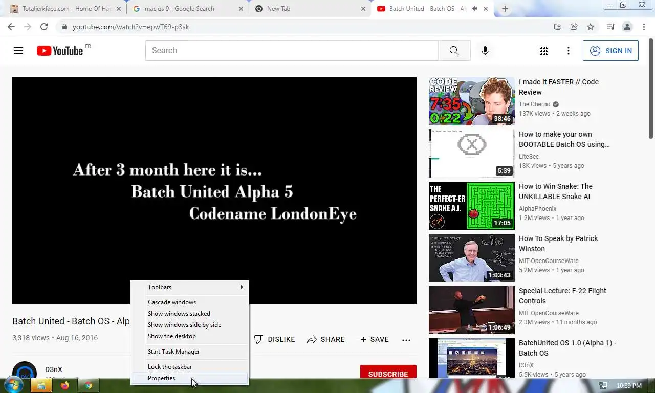Screen dimensions: 655x393
Task: Open the YouTube hamburger guide menu
Action: pos(18,51)
